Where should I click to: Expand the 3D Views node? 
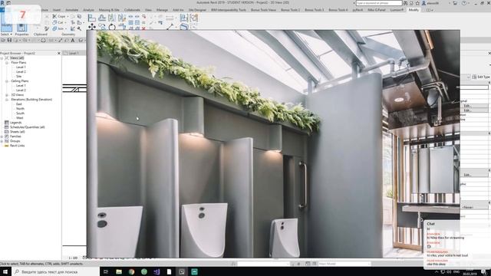[x=7, y=95]
